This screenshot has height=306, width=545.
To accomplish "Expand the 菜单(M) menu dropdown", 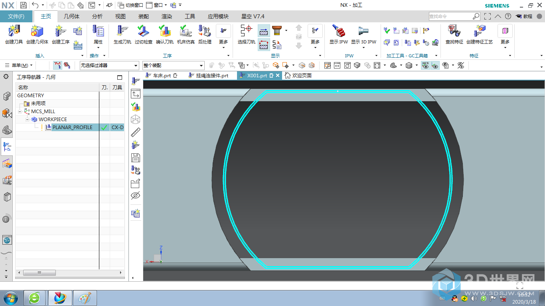I will pyautogui.click(x=19, y=65).
